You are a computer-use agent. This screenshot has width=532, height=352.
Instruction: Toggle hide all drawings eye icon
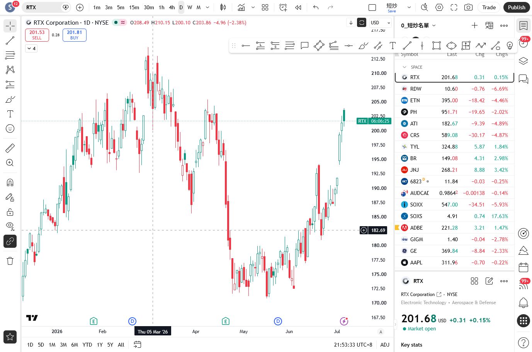[x=10, y=226]
